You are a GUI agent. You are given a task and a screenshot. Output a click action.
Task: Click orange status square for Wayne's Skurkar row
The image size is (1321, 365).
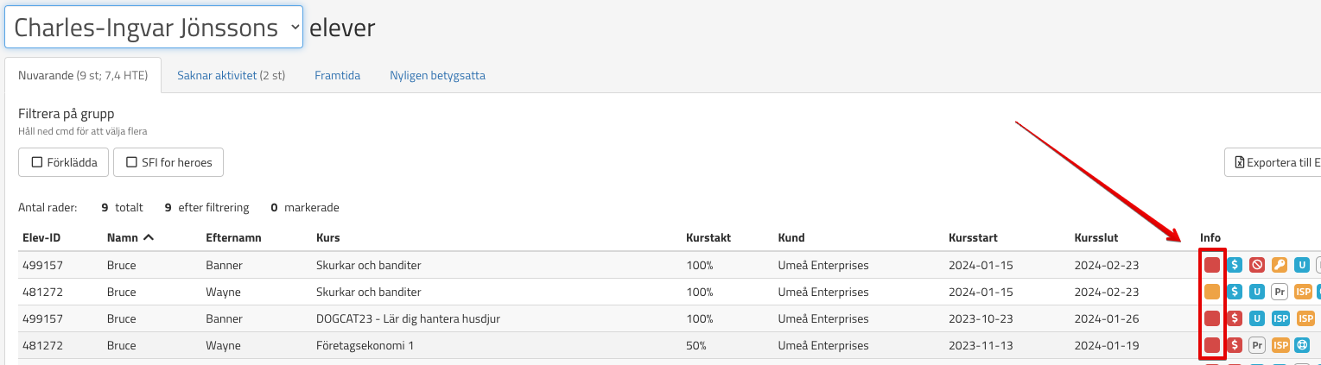pyautogui.click(x=1212, y=292)
